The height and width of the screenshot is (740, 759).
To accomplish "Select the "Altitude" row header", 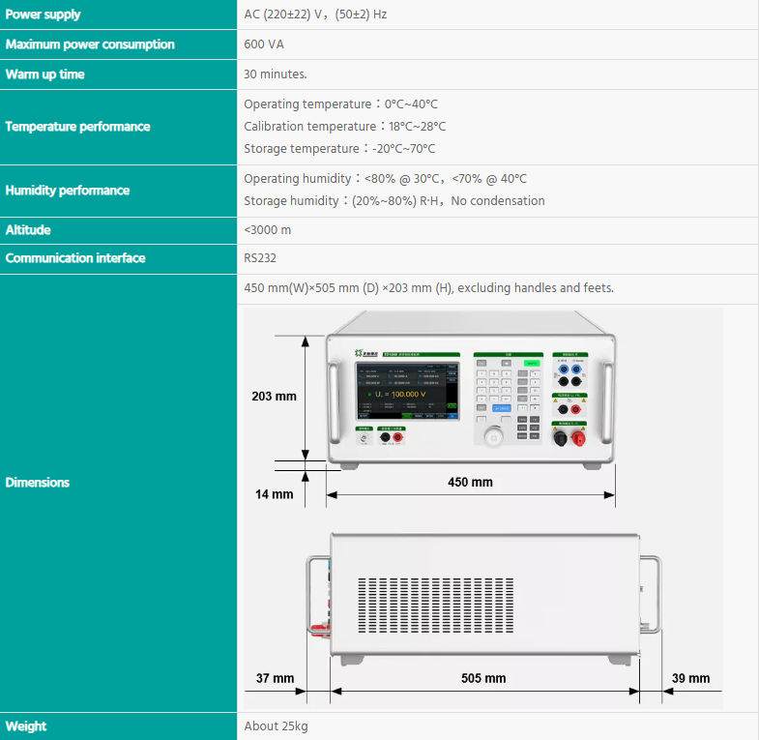I will [x=28, y=230].
